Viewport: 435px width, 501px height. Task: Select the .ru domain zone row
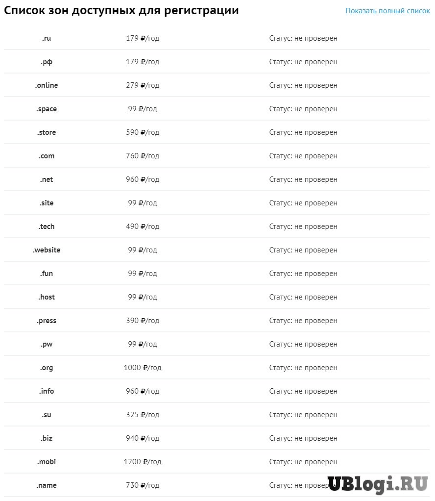click(x=47, y=38)
